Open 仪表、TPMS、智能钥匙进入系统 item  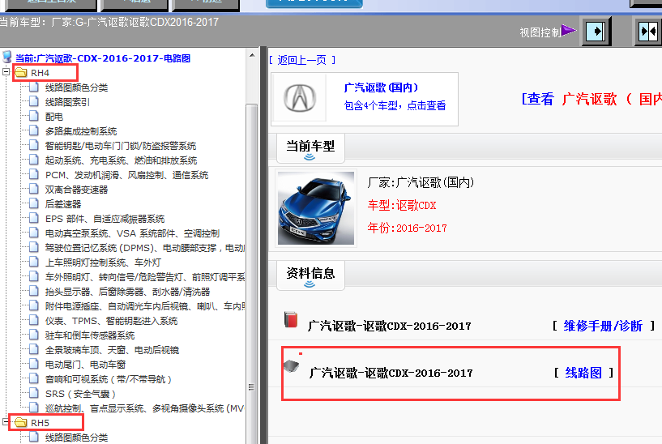[x=112, y=321]
